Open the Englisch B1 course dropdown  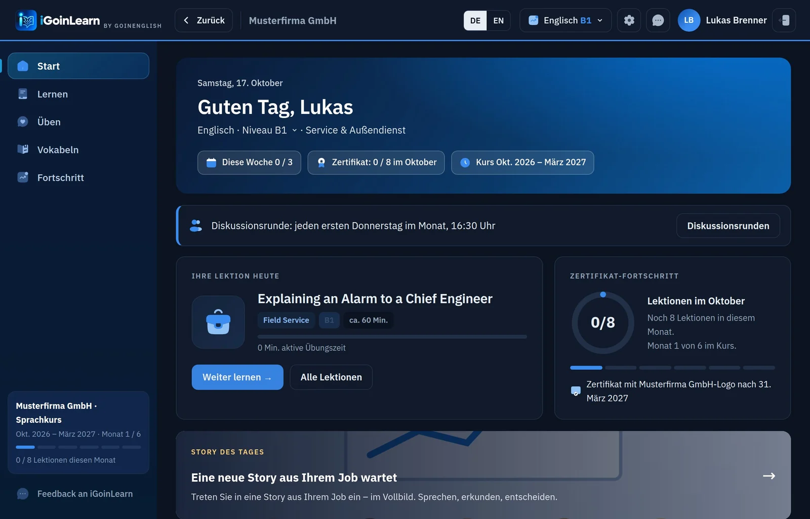coord(565,20)
